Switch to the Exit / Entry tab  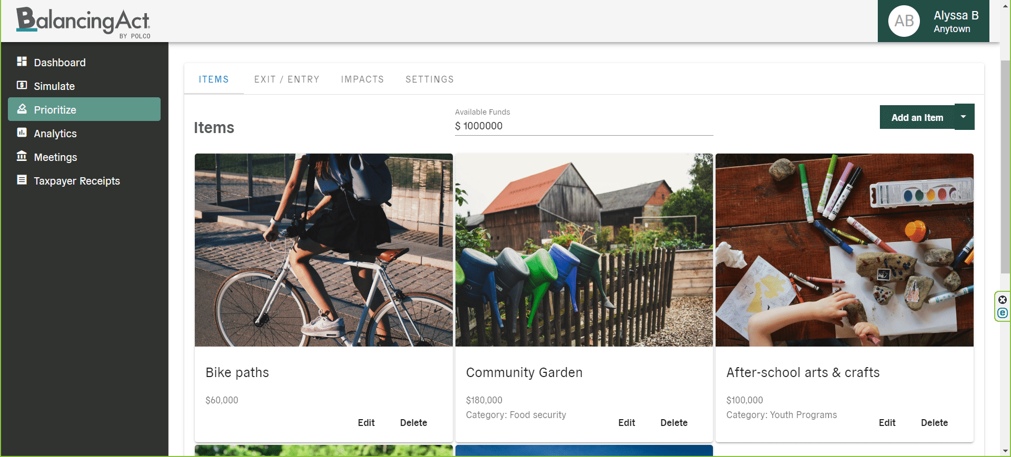[x=286, y=79]
